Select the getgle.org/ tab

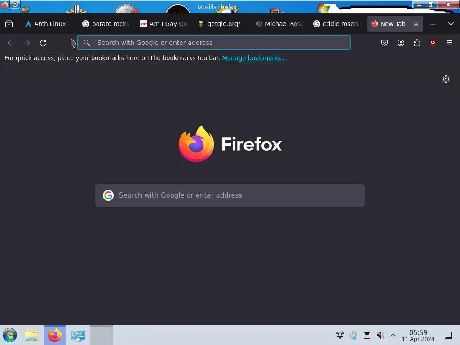click(x=221, y=24)
